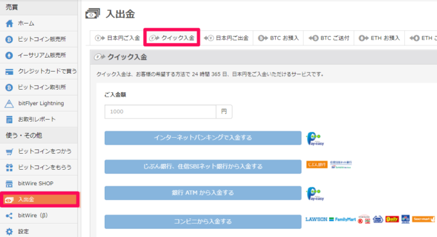Click じぶん銀行、住信SBIネット銀行から入金する button

pyautogui.click(x=203, y=167)
